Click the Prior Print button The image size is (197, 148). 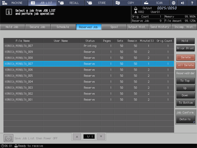click(x=185, y=48)
